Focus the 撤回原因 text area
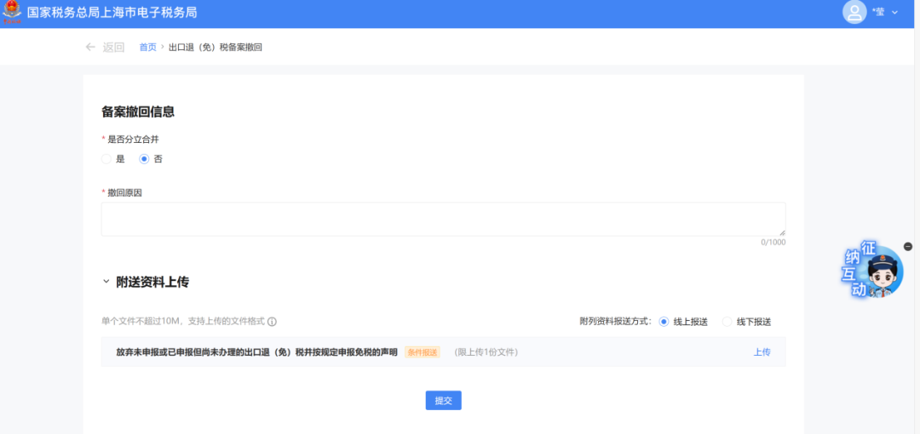Screen dimensions: 920x434 pos(443,219)
